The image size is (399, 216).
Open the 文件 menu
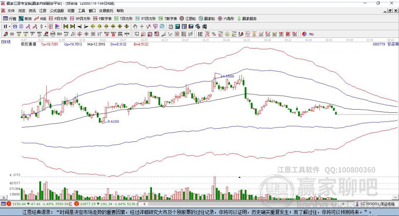click(x=11, y=11)
